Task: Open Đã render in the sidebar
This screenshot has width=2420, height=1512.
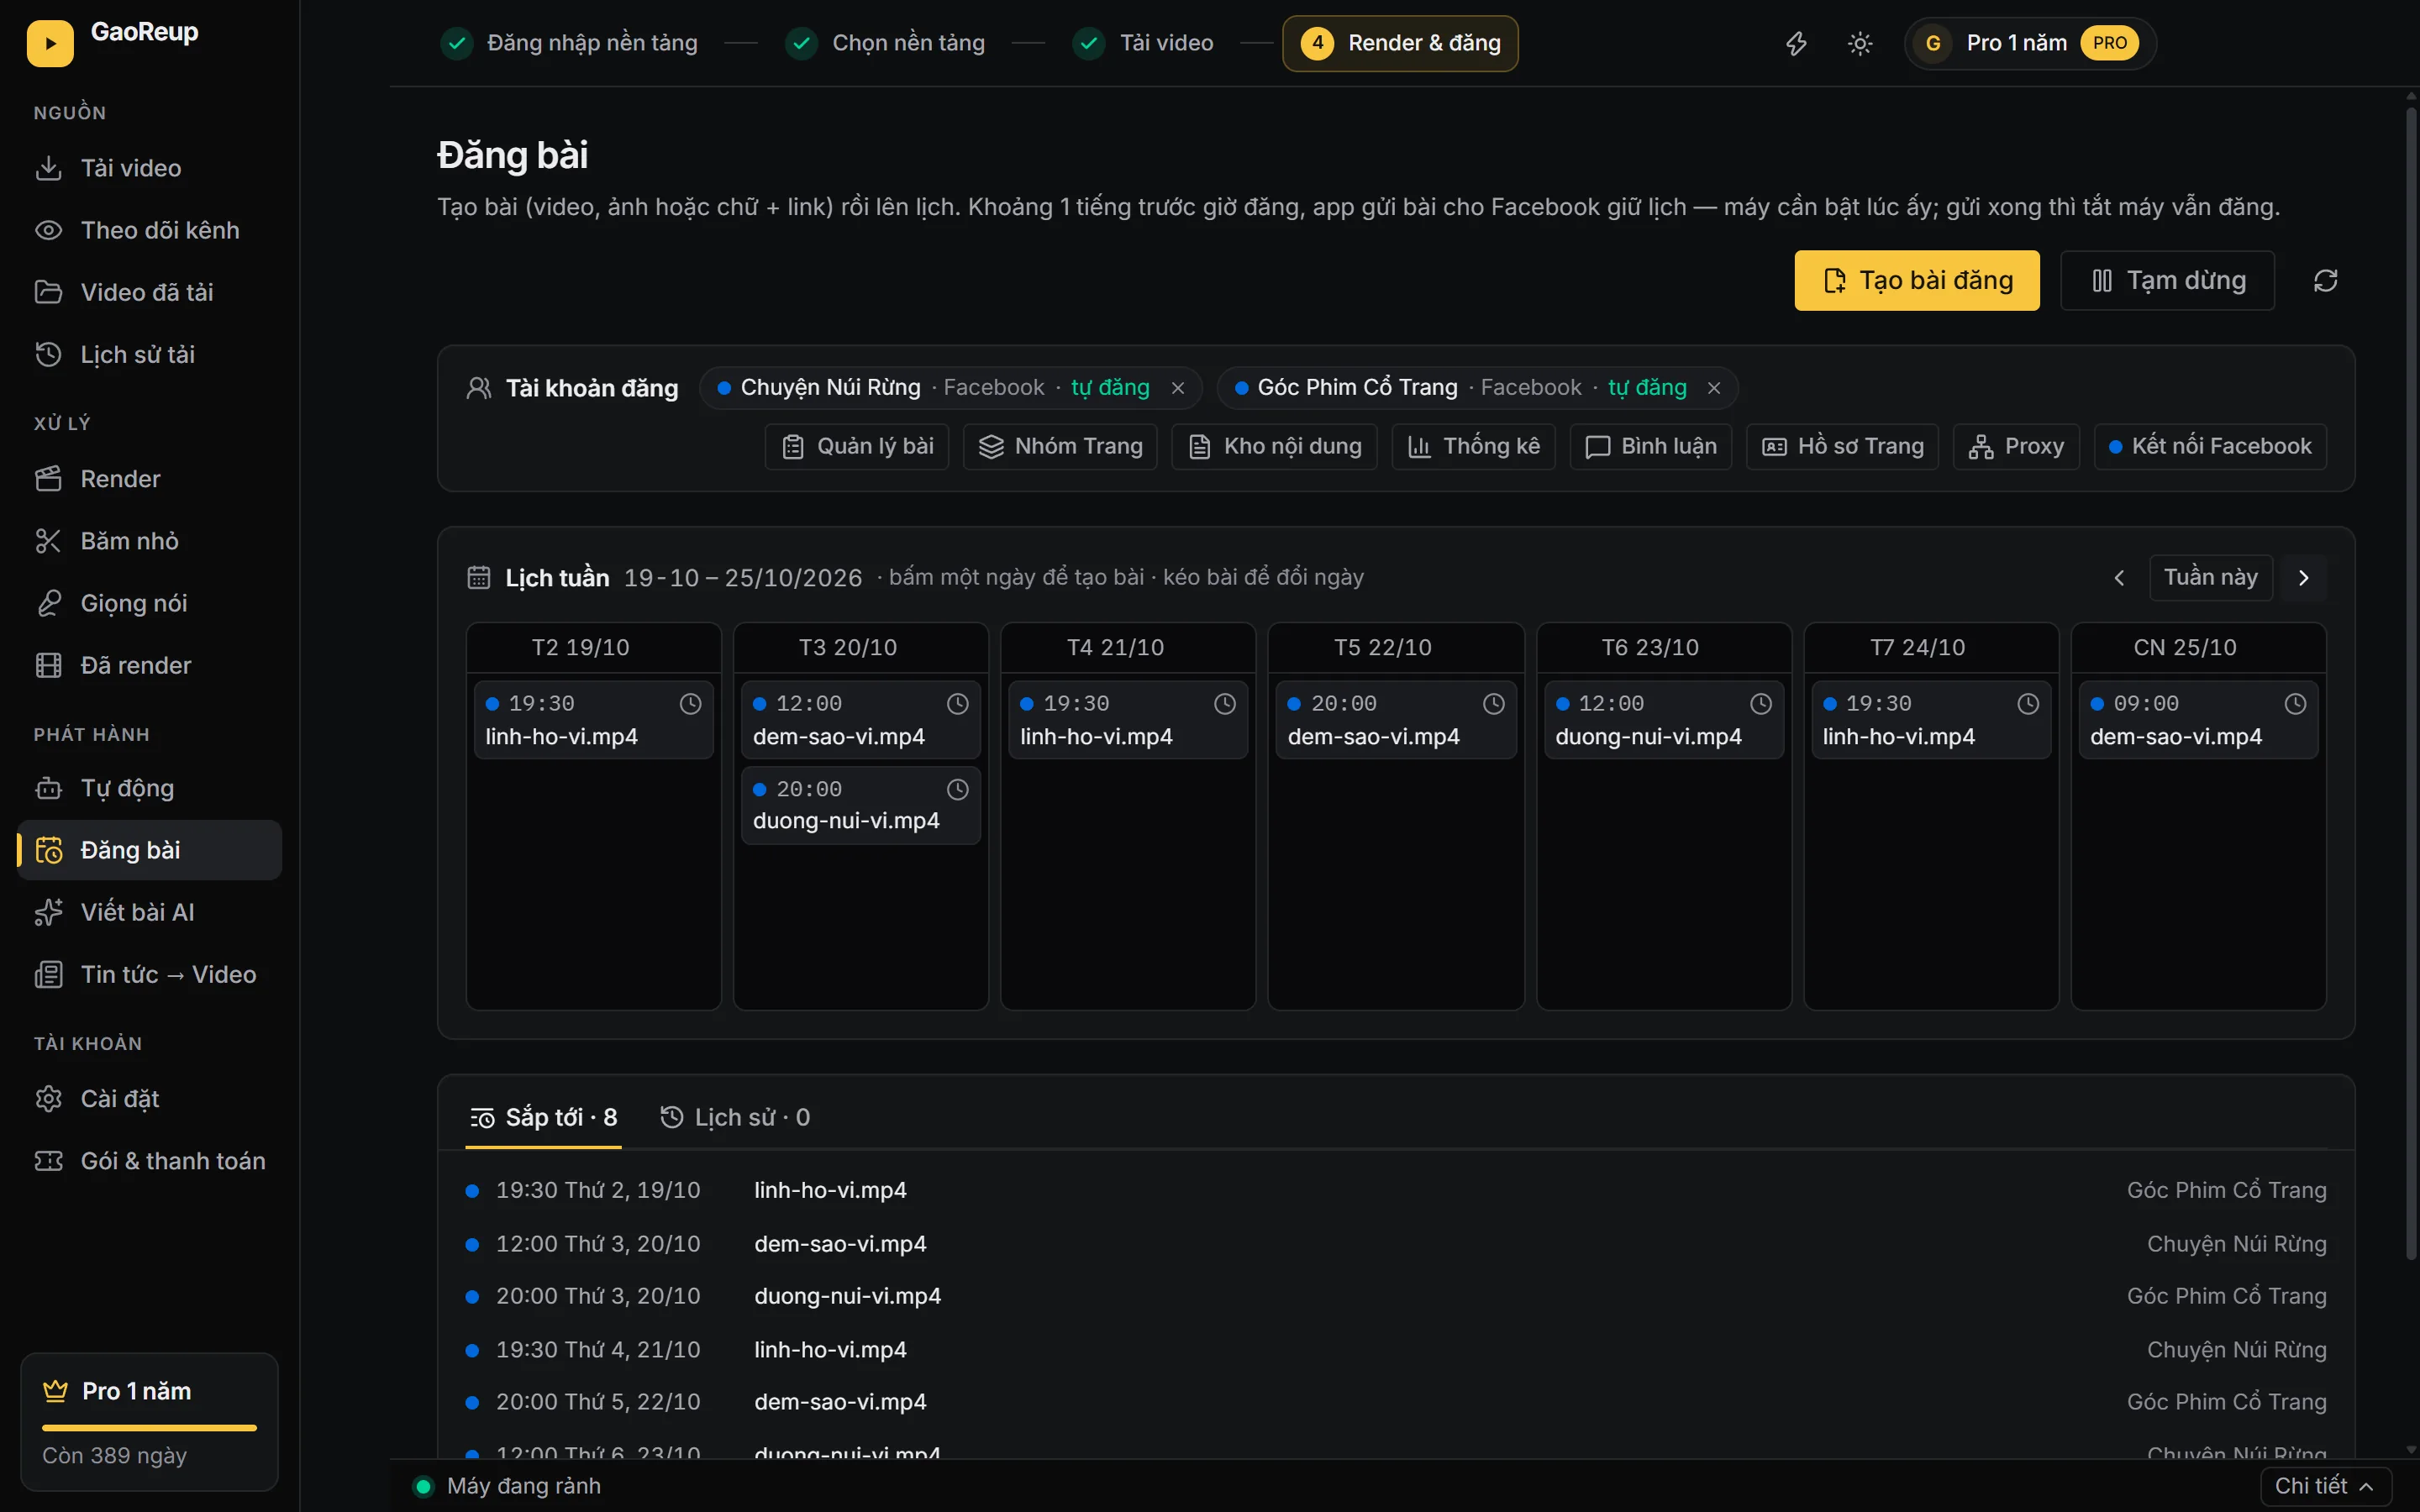Action: coord(149,665)
